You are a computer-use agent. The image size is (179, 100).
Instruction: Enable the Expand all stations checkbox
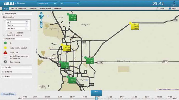point(4,35)
